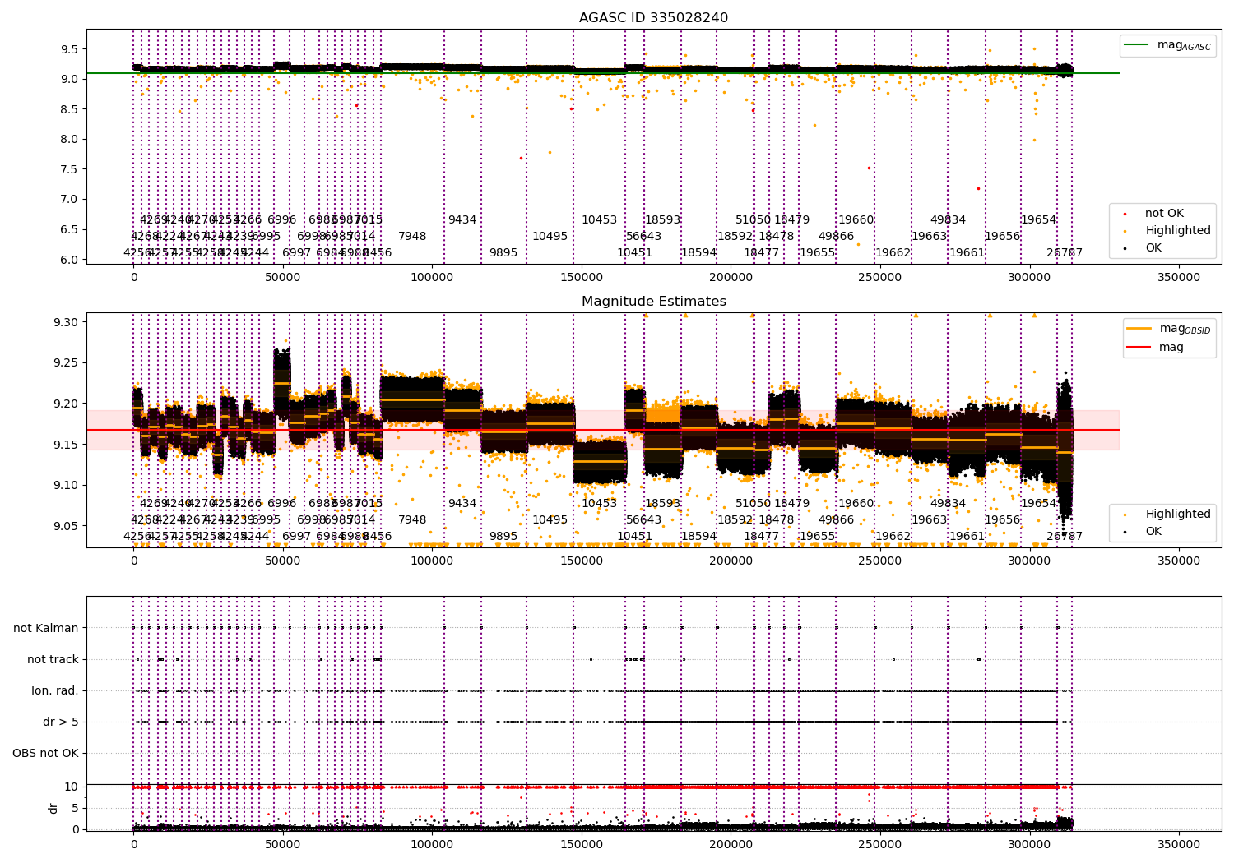1234x863 pixels.
Task: Click obsid label 7948 in the middle plot
Action: coord(412,520)
